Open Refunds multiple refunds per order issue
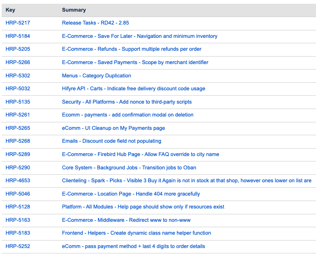 tap(132, 49)
